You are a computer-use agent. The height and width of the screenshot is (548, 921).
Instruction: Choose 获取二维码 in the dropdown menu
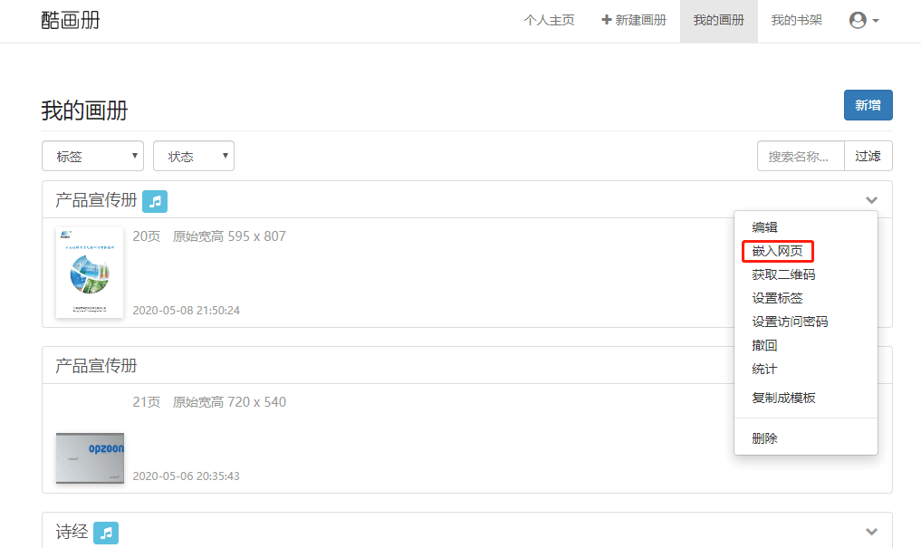click(783, 274)
